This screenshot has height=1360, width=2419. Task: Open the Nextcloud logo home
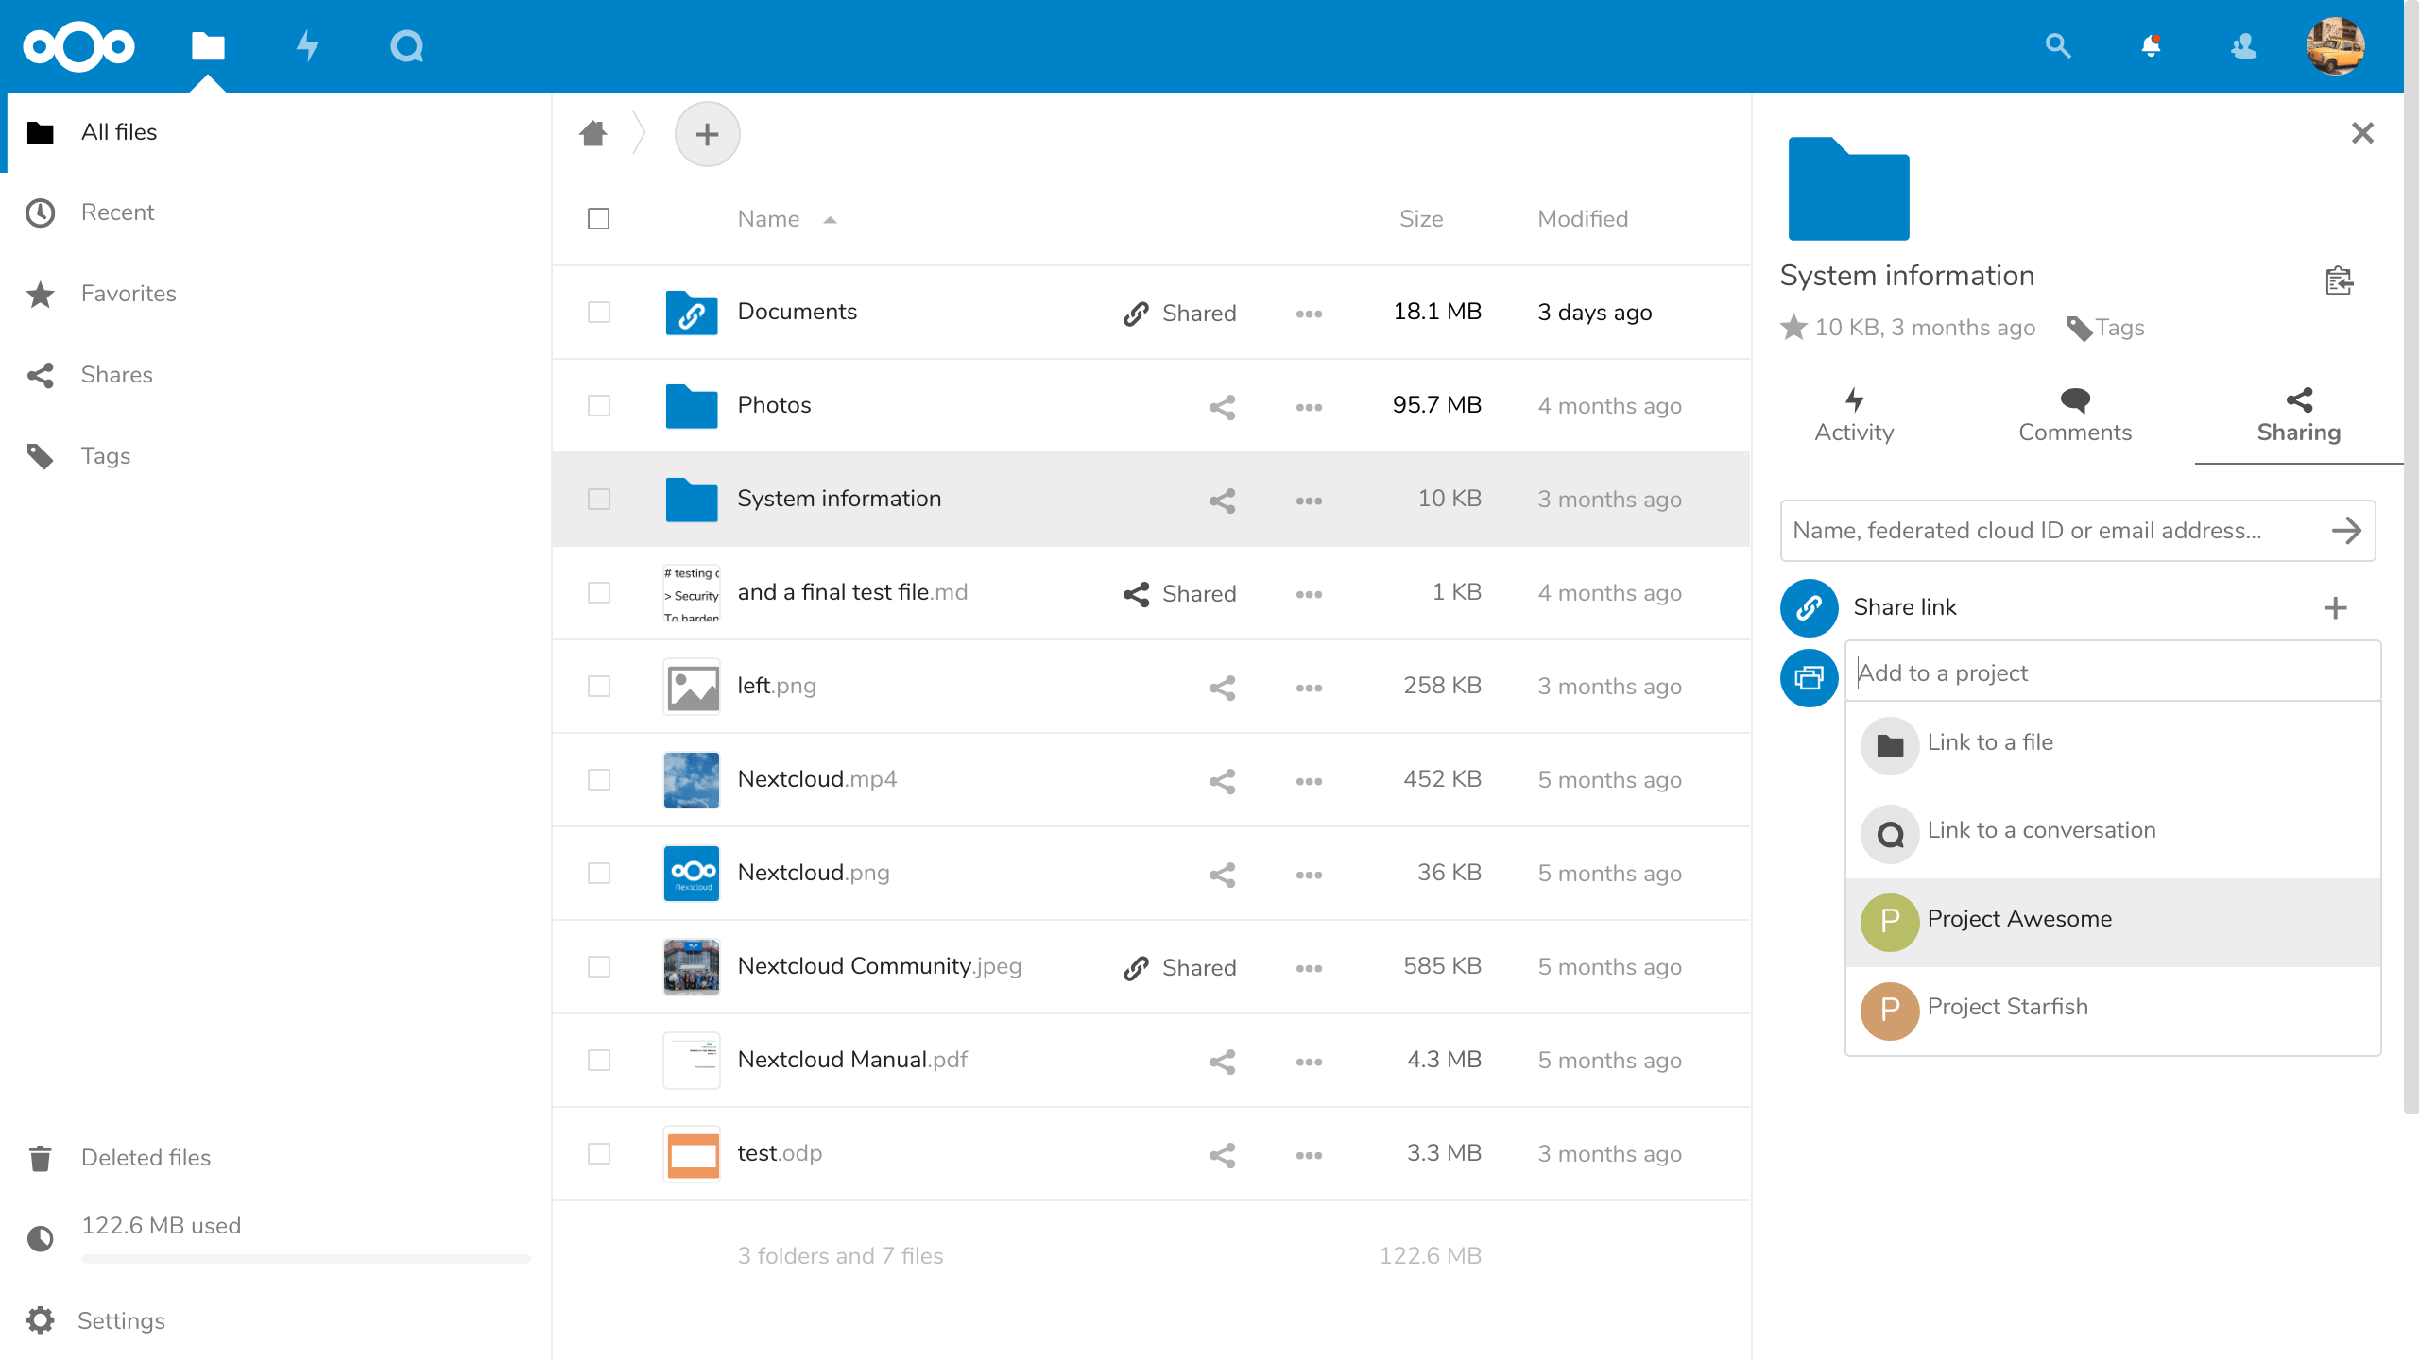tap(79, 45)
